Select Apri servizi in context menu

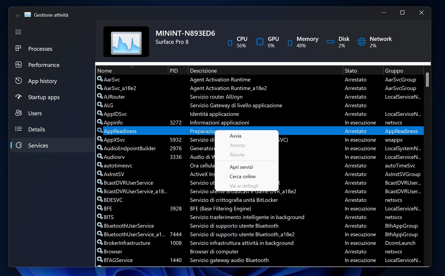[x=241, y=167]
